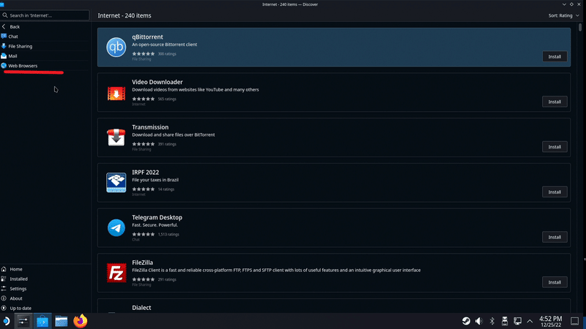This screenshot has height=329, width=586.
Task: Click the Telegram Desktop app icon
Action: pyautogui.click(x=116, y=227)
